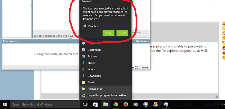Focus the Search the web and Windows box

[45, 105]
